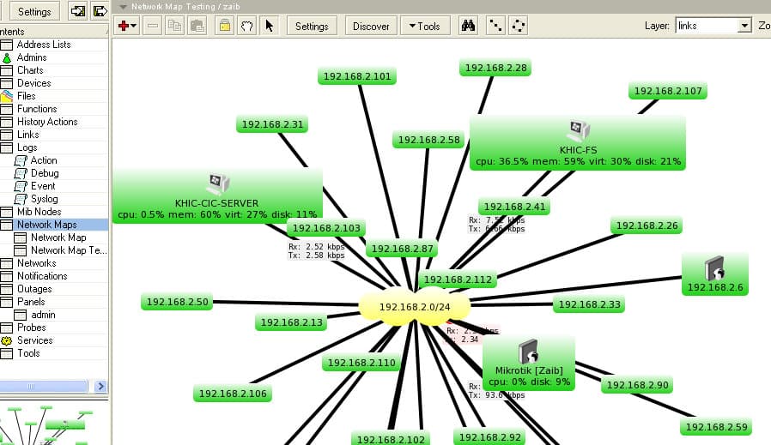Viewport: 771px width, 445px height.
Task: Click the Layer field showing links
Action: point(707,26)
